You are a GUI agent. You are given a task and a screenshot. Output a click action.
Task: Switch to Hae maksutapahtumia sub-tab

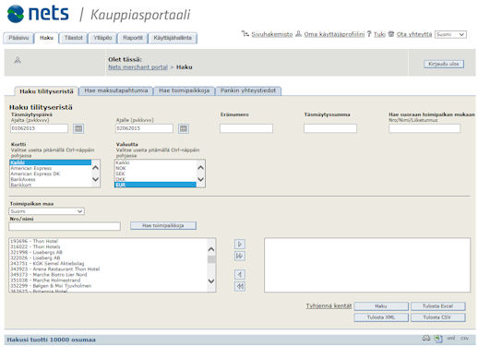[116, 90]
